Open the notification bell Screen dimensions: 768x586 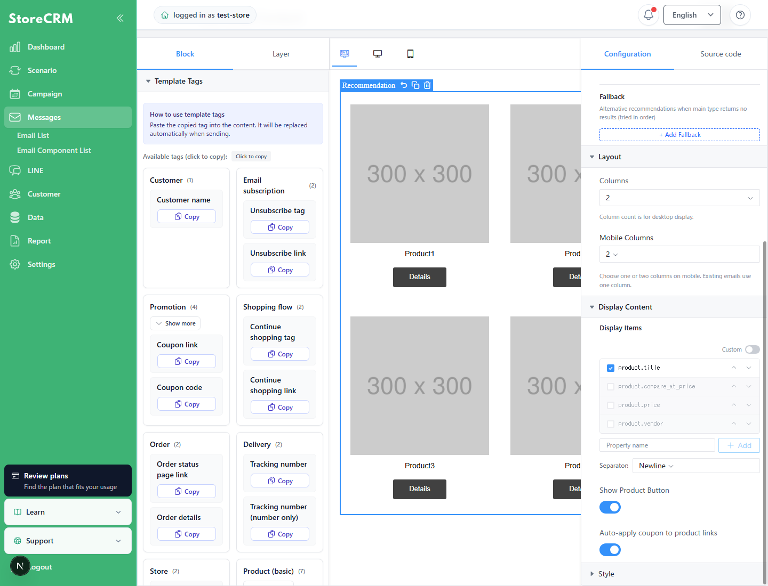coord(649,15)
